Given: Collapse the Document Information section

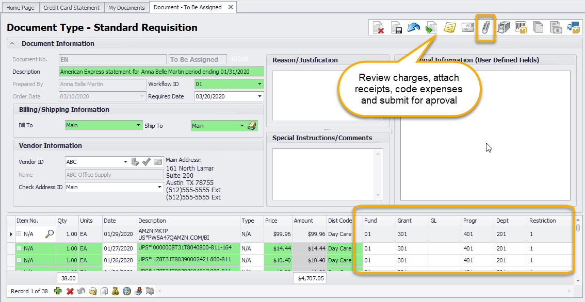Looking at the screenshot, I should click(12, 44).
